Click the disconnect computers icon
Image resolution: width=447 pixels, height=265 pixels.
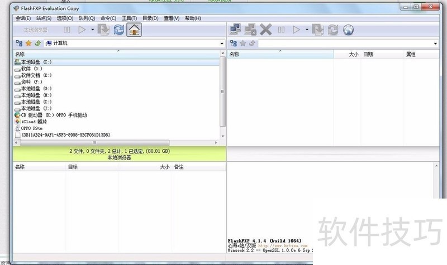[250, 30]
